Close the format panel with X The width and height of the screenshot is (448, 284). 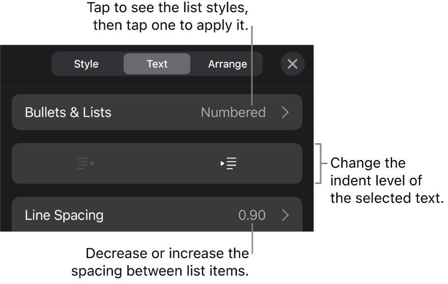pyautogui.click(x=292, y=64)
